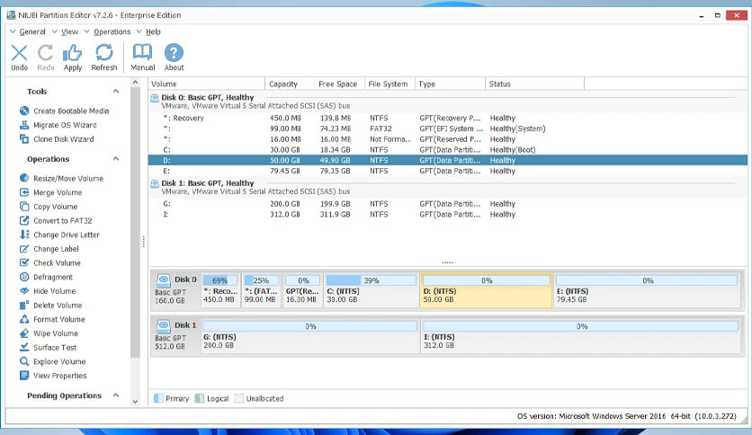Run Surface Test
This screenshot has width=752, height=435.
48,347
